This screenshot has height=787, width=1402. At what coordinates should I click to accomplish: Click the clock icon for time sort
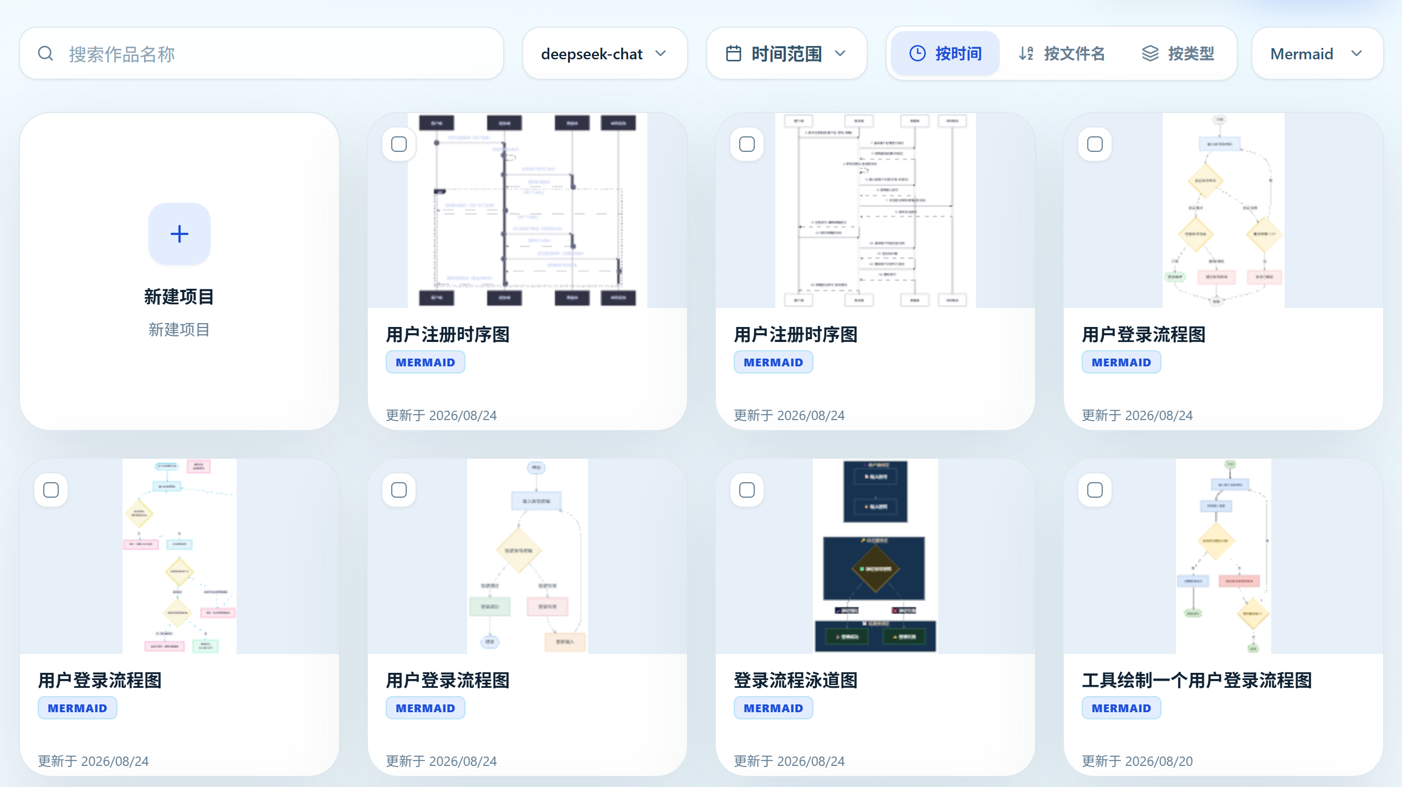pyautogui.click(x=917, y=53)
